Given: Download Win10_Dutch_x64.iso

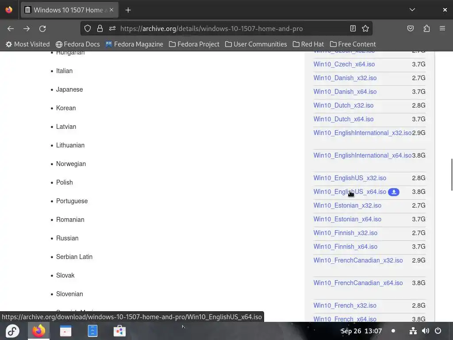Looking at the screenshot, I should tap(343, 119).
